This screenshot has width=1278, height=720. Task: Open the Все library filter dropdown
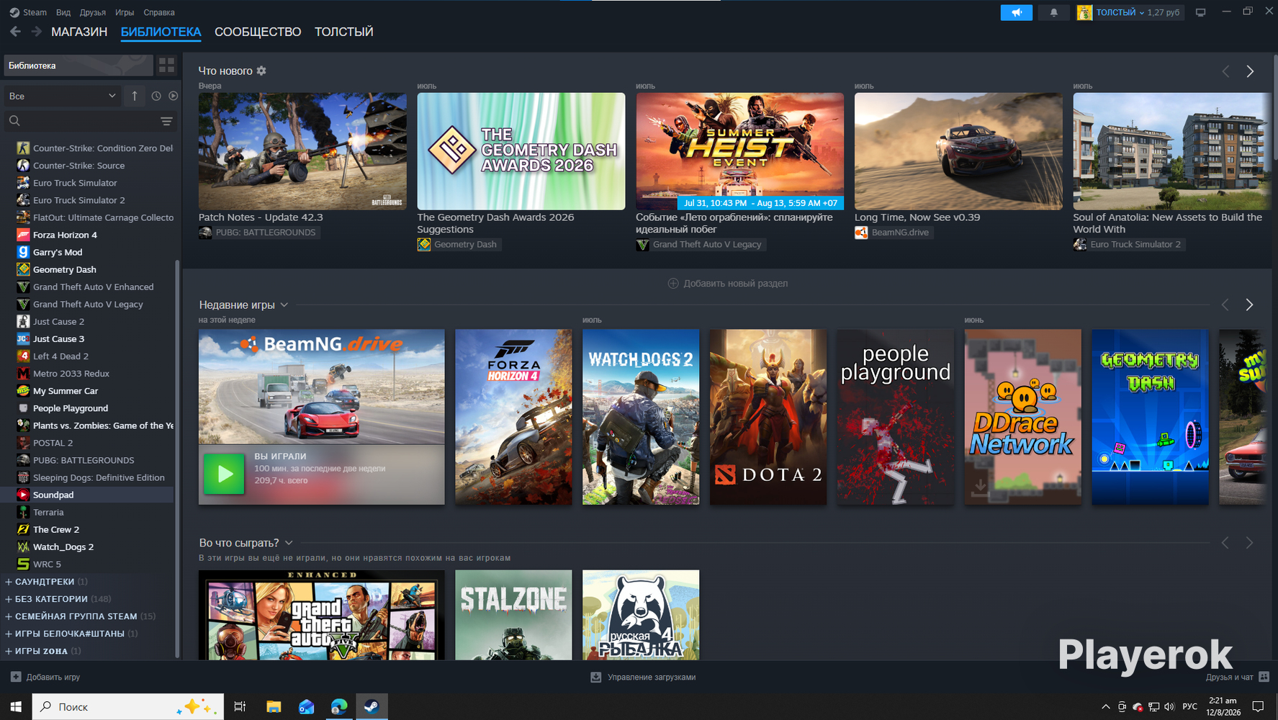click(x=62, y=96)
